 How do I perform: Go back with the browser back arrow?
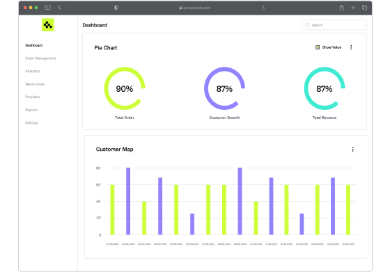pos(59,8)
